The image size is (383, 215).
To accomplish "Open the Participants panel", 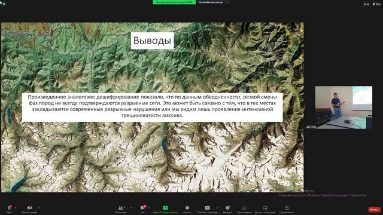I will [x=121, y=209].
